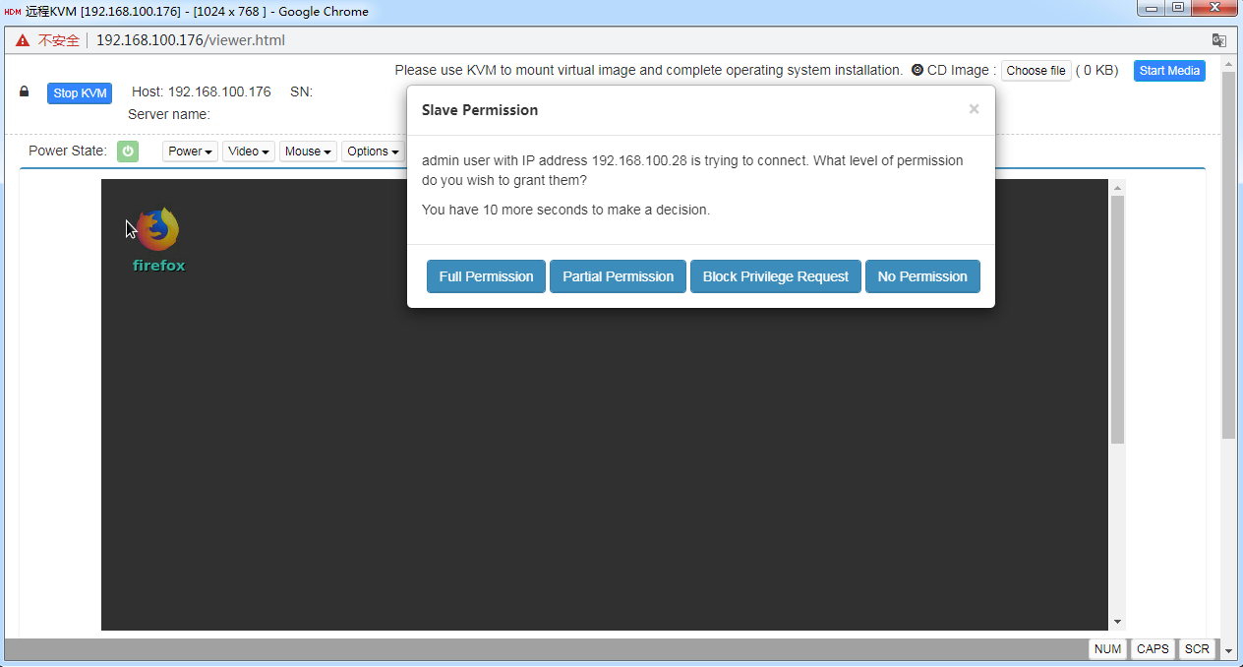Click the KVM viewer scroll up arrow
1243x667 pixels.
[1117, 187]
